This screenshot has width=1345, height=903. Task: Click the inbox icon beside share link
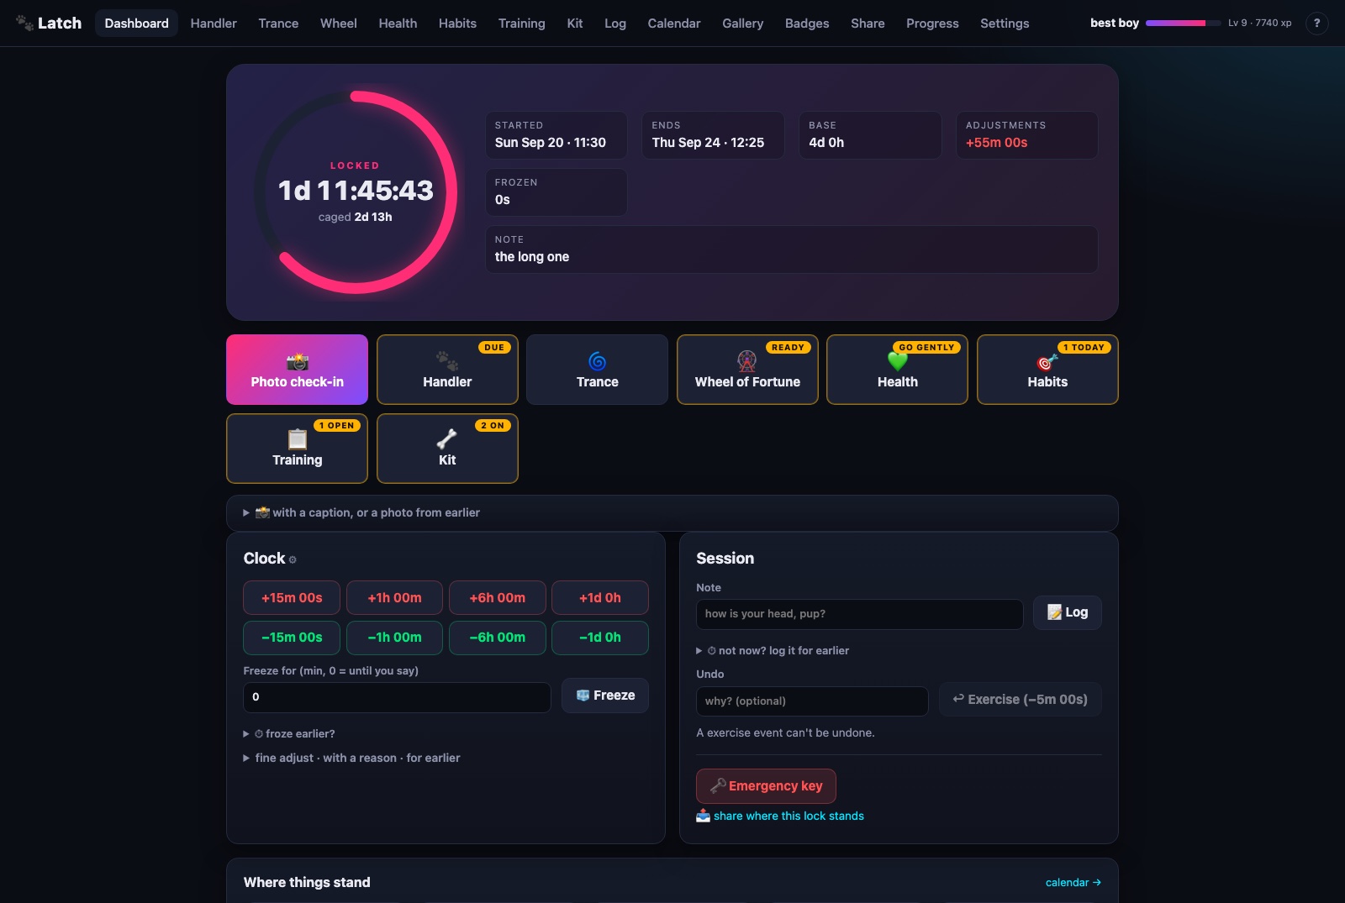tap(704, 816)
